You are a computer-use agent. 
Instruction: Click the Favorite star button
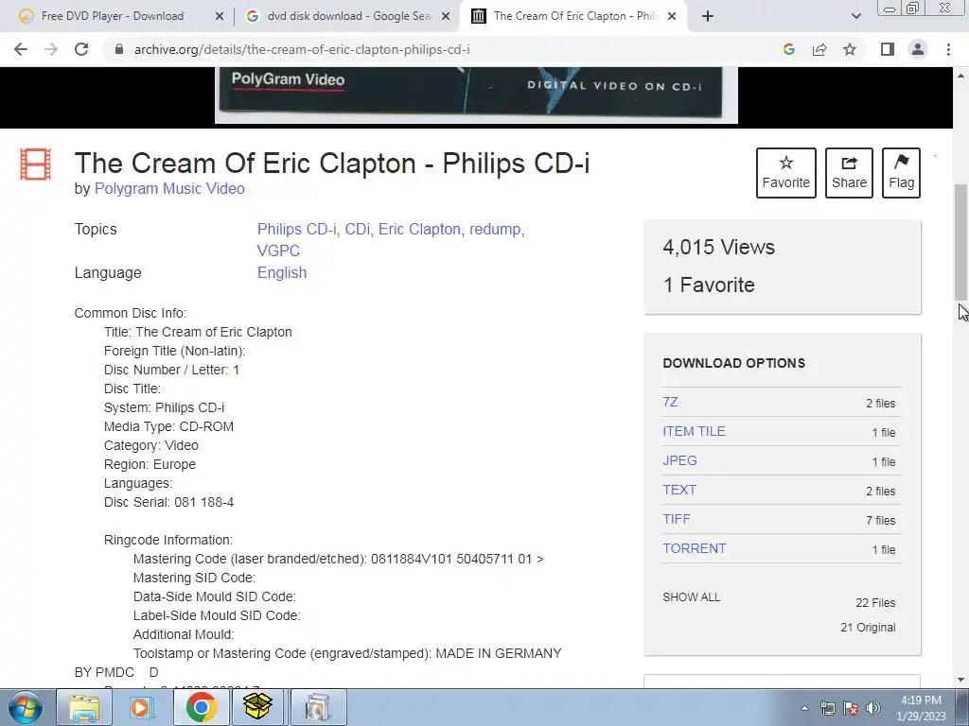coord(786,173)
